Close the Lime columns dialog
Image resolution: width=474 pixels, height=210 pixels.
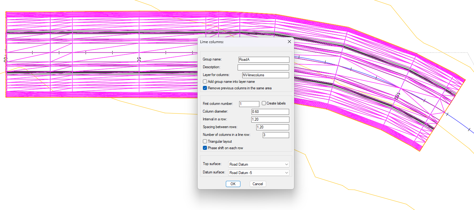coord(289,41)
